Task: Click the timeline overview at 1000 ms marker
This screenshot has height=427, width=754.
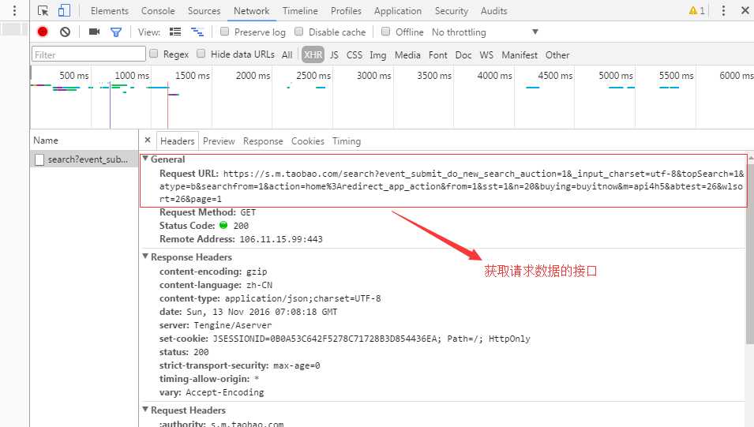Action: pos(131,76)
